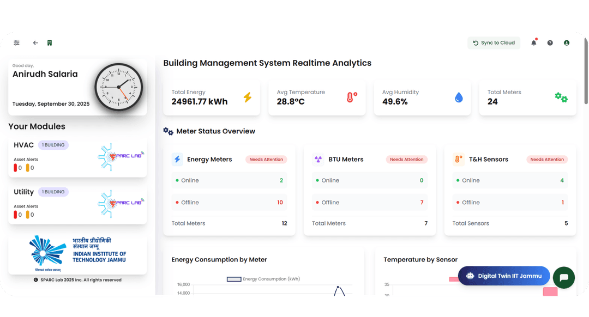Viewport: 589px width, 317px height.
Task: Click the Your Modules heading
Action: pos(37,126)
